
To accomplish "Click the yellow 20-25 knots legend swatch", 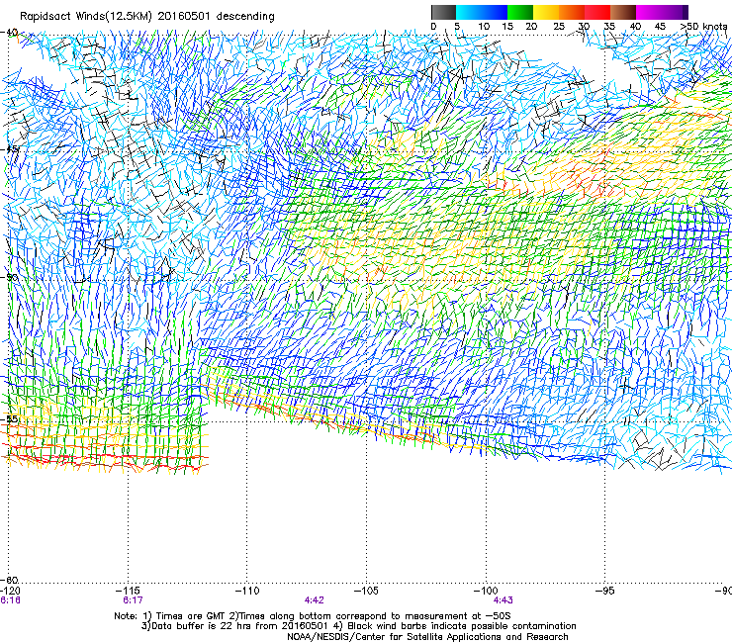I will pyautogui.click(x=546, y=12).
